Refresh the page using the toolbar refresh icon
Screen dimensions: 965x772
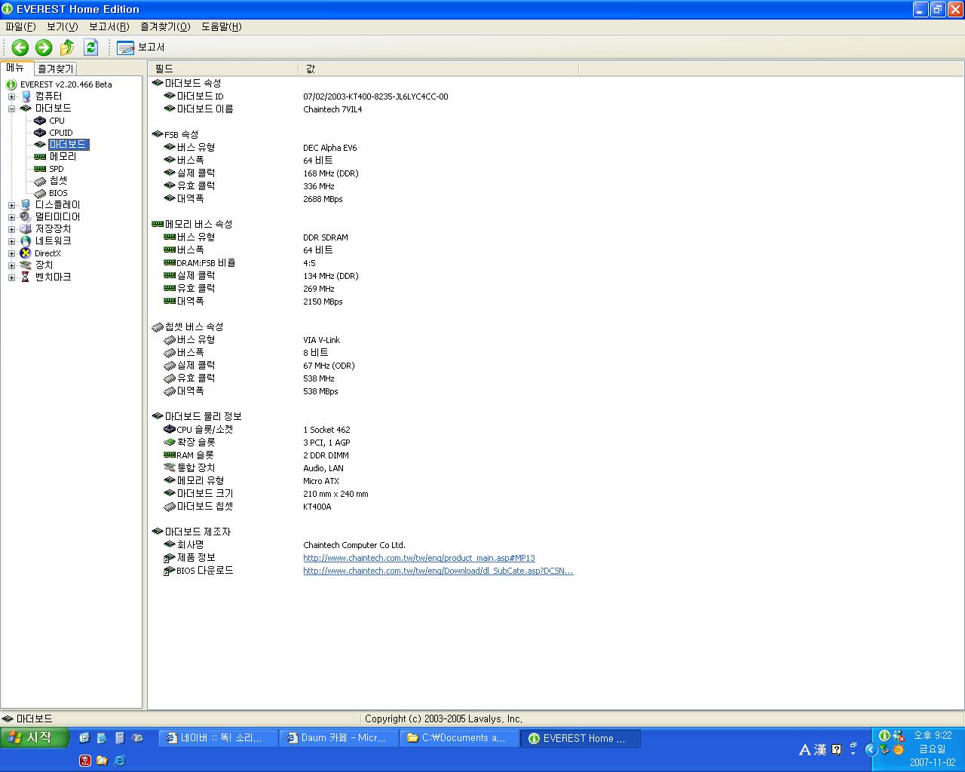91,47
